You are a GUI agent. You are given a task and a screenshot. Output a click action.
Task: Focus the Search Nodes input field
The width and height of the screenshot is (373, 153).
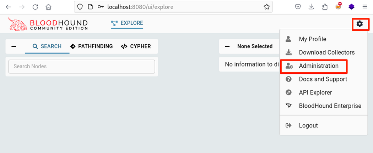[82, 67]
